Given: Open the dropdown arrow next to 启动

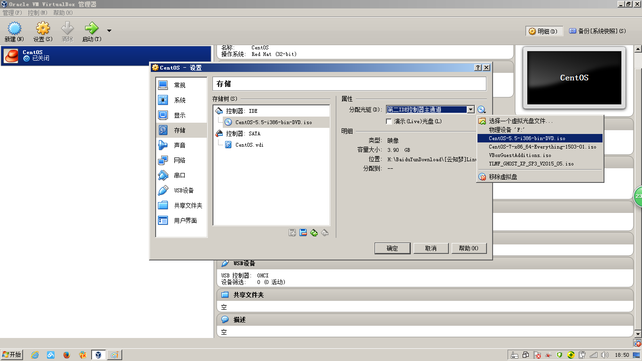Looking at the screenshot, I should pyautogui.click(x=109, y=31).
